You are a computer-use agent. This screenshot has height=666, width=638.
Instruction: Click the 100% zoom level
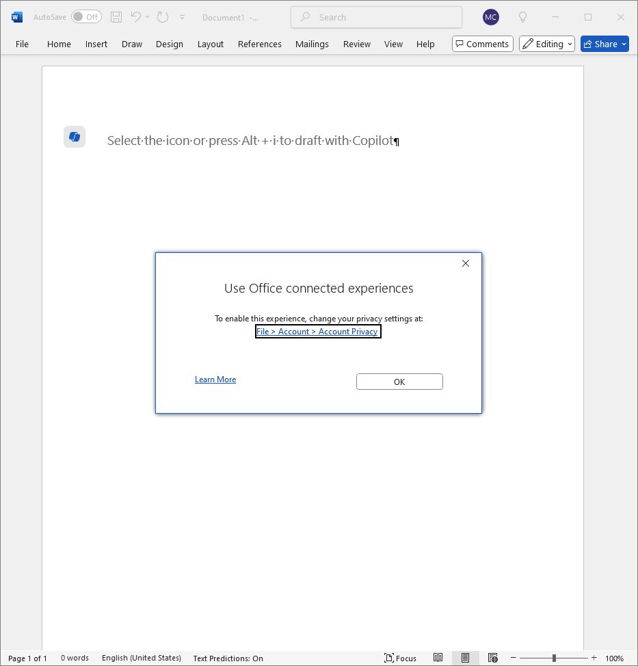(614, 658)
